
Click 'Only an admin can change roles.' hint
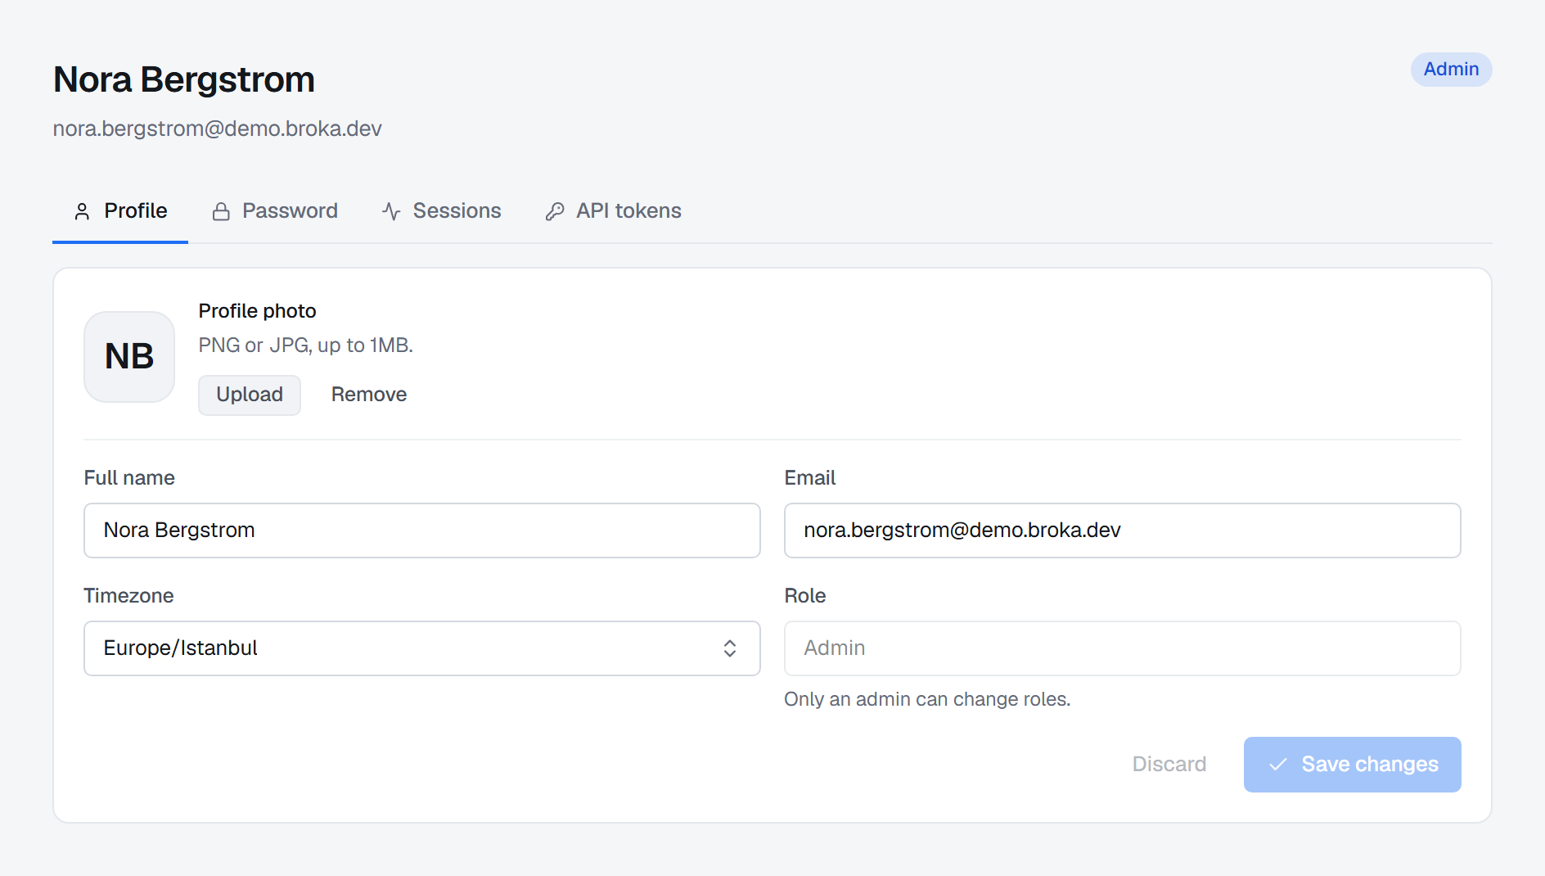tap(927, 699)
